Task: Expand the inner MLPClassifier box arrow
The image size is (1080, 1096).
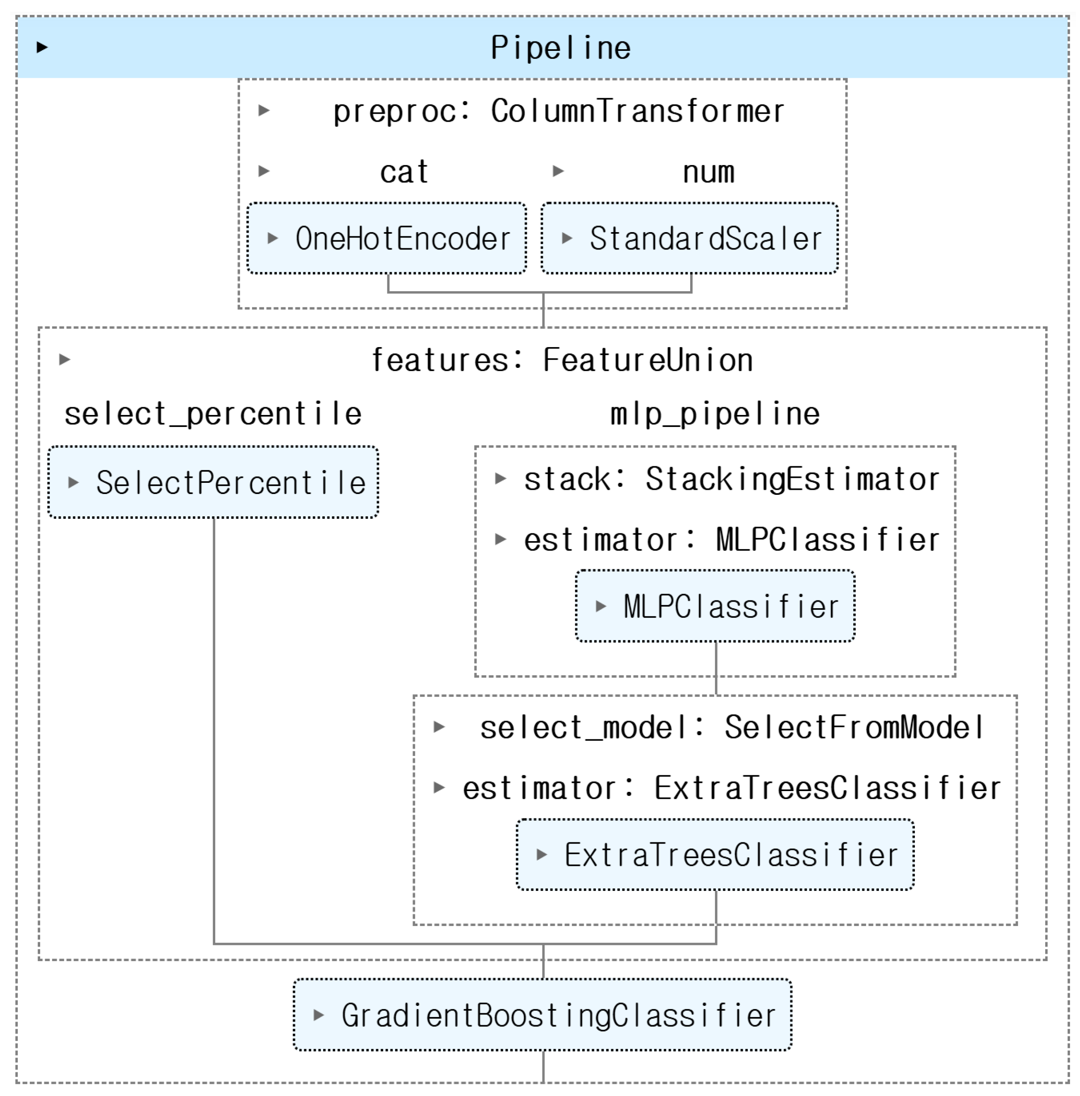Action: point(601,607)
